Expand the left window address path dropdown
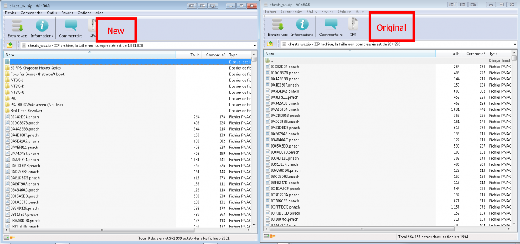Viewport: 520px width, 244px height. coord(254,45)
